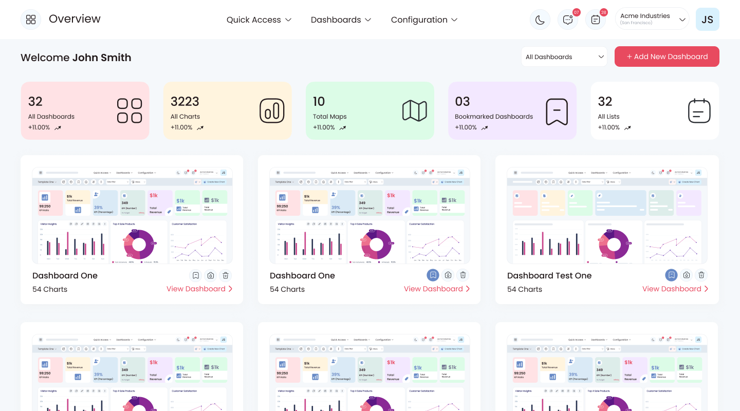Click the JS user avatar
Screen dimensions: 740x411
pyautogui.click(x=708, y=20)
